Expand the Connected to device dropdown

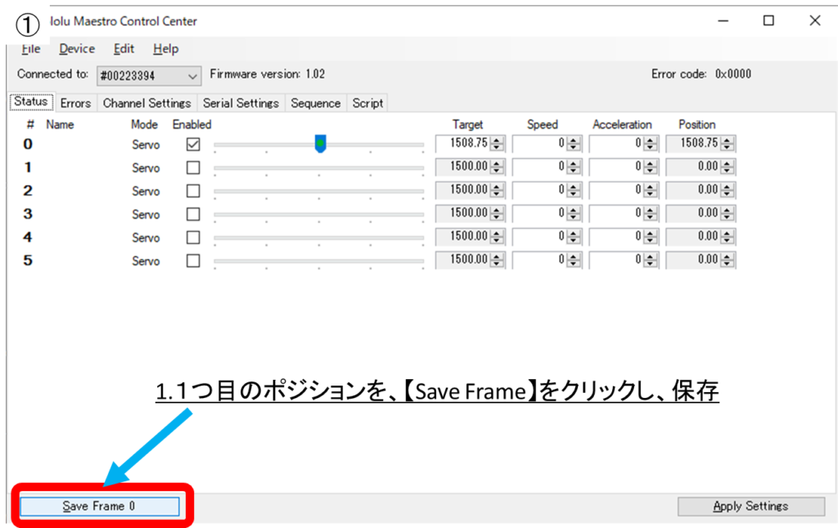tap(149, 76)
